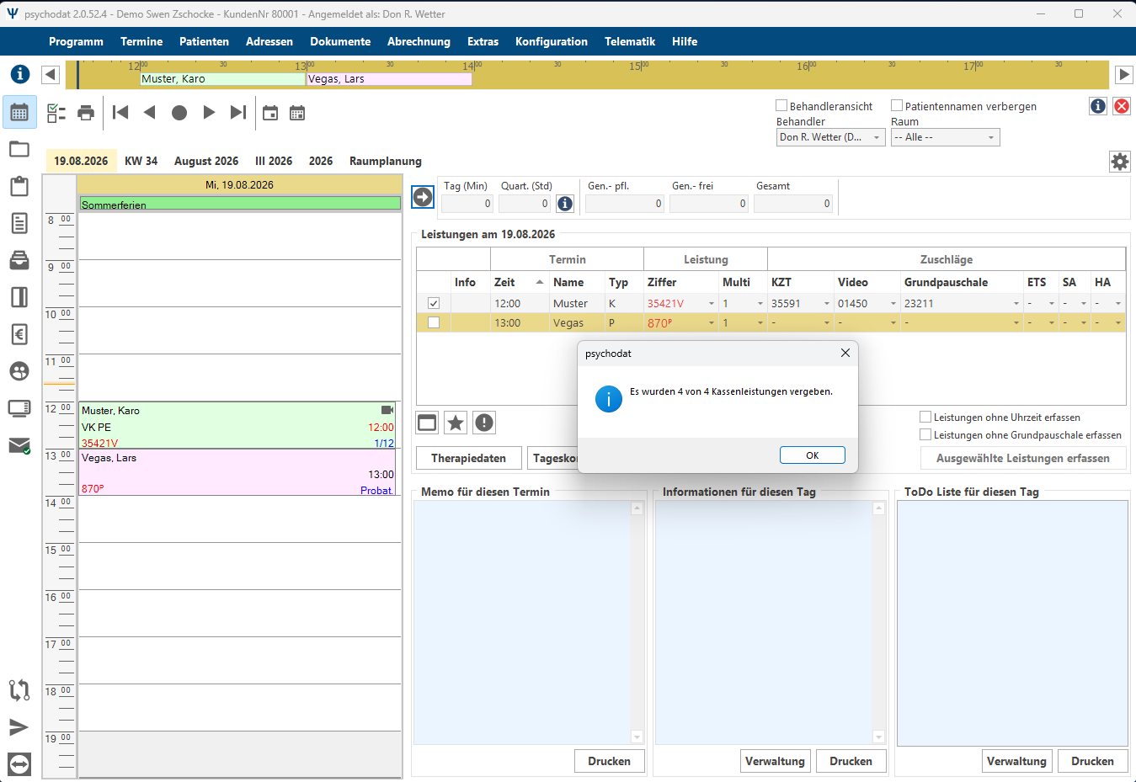Go to the previous day arrow
Viewport: 1136px width, 782px height.
(x=150, y=113)
